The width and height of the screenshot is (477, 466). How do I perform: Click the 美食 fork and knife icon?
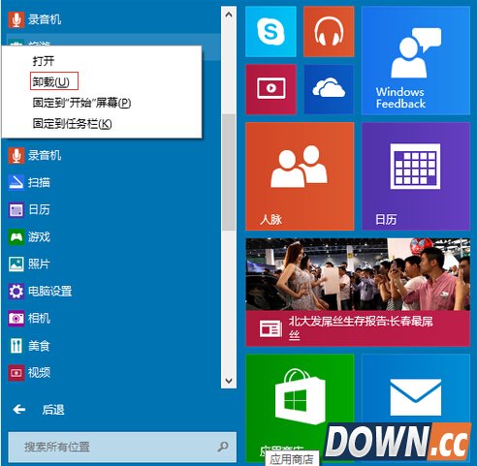(x=16, y=346)
